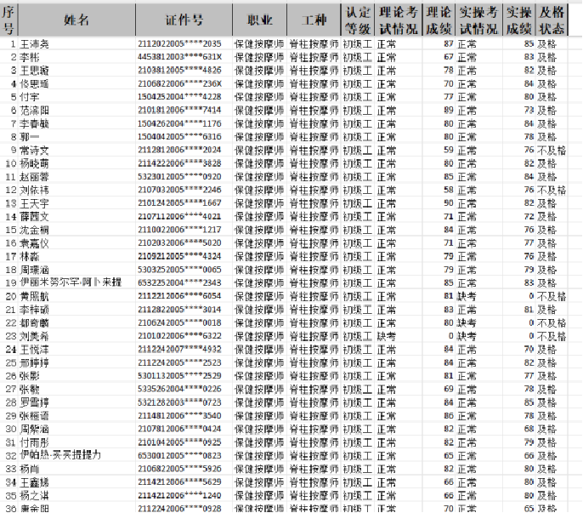
Task: Click the 序号 header cell
Action: tap(9, 20)
